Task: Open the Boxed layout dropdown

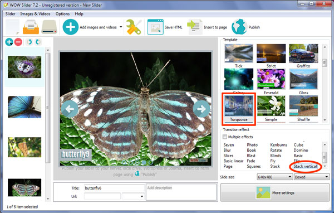Action: 312,177
